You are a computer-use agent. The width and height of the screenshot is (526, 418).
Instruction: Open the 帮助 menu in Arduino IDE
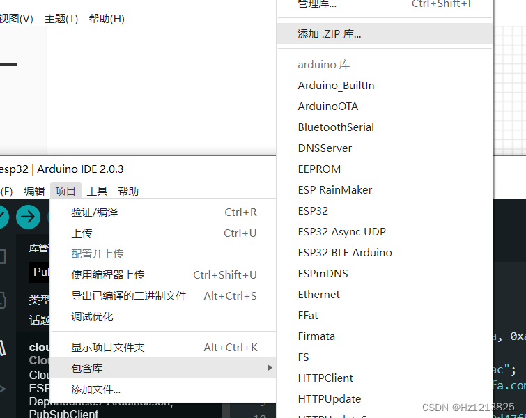tap(128, 191)
